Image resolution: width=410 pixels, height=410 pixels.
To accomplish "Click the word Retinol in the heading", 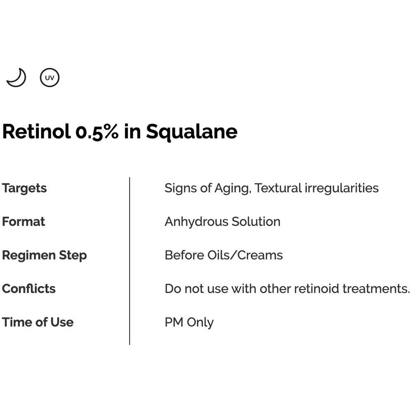I will (x=36, y=132).
